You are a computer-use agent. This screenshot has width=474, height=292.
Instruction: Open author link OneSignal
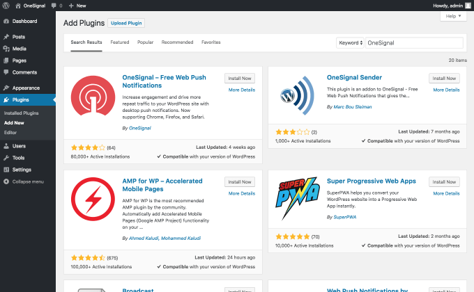pos(139,128)
